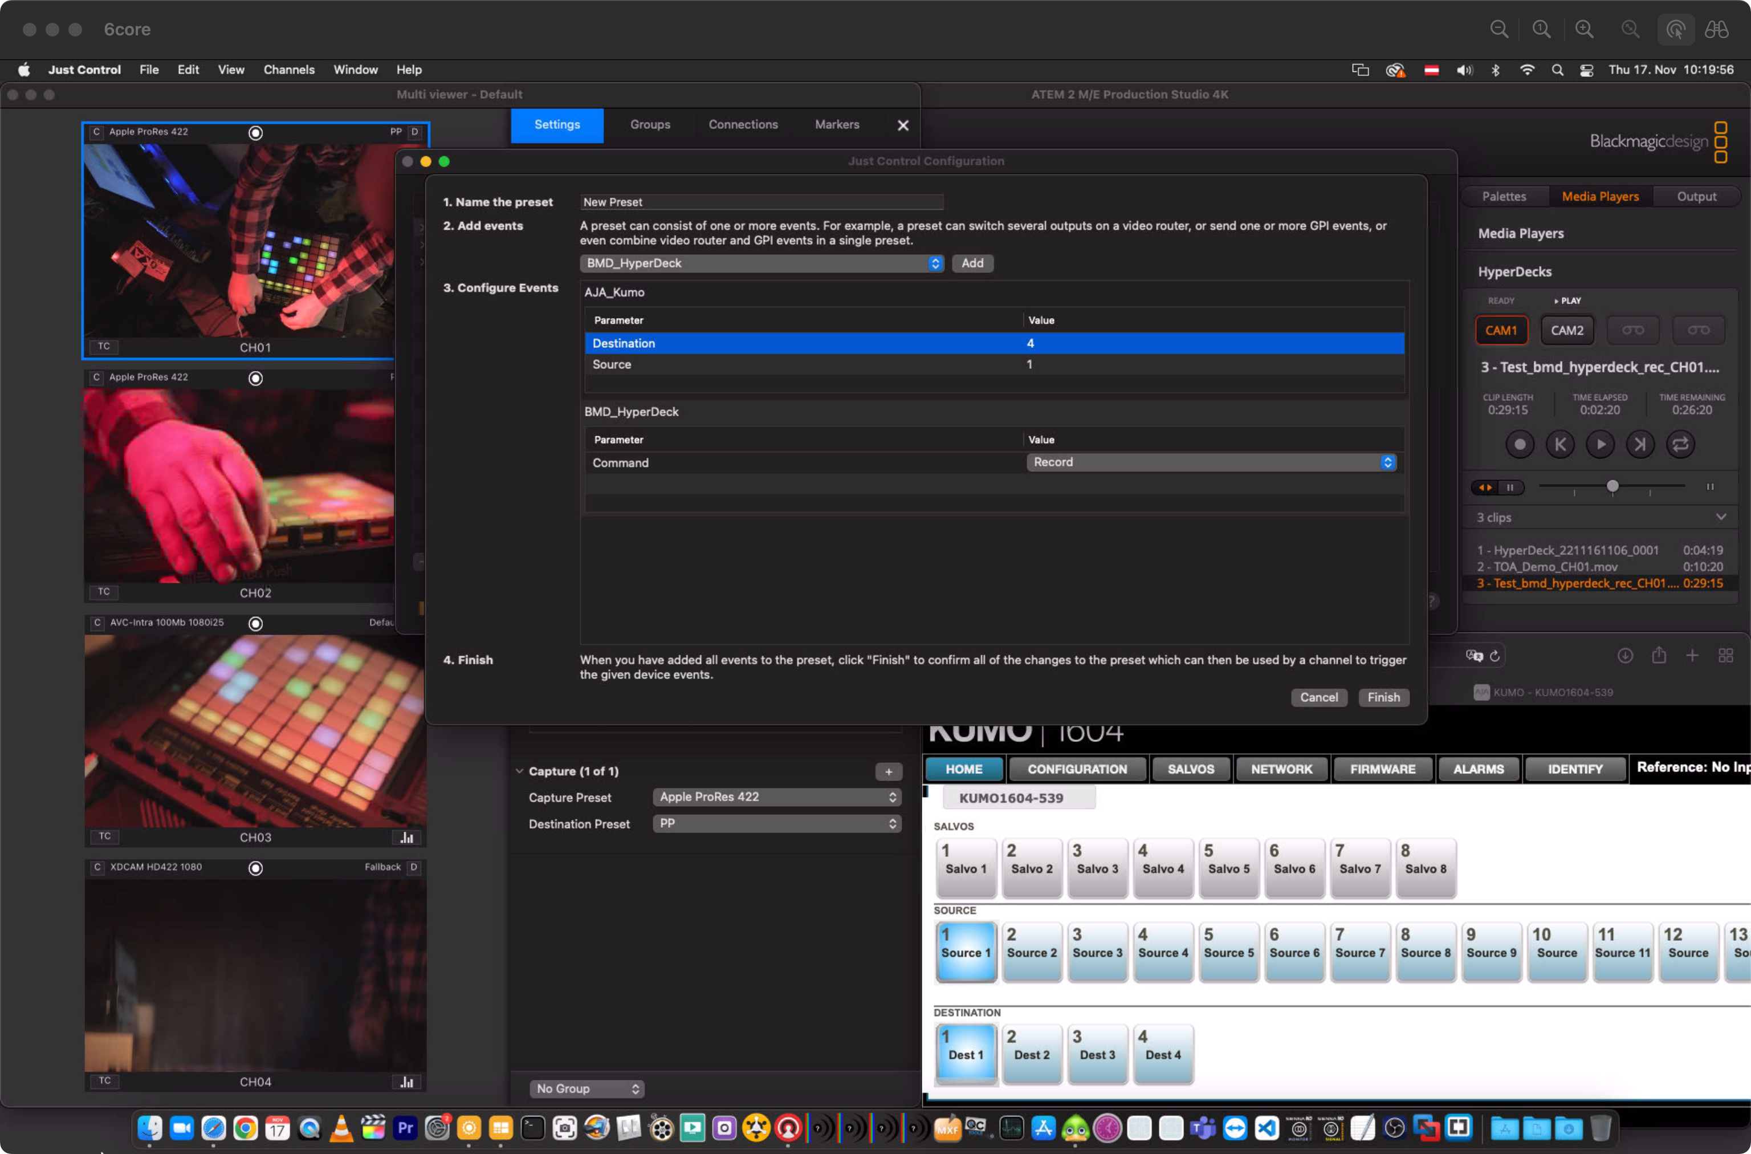Click HyperDeck play button
Viewport: 1751px width, 1154px height.
tap(1600, 445)
